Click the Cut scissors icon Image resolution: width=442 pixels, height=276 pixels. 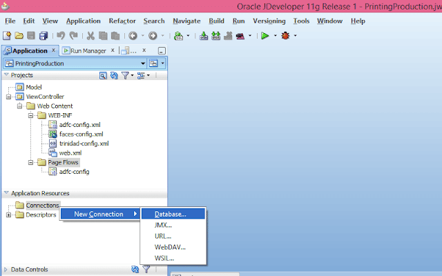coord(90,35)
